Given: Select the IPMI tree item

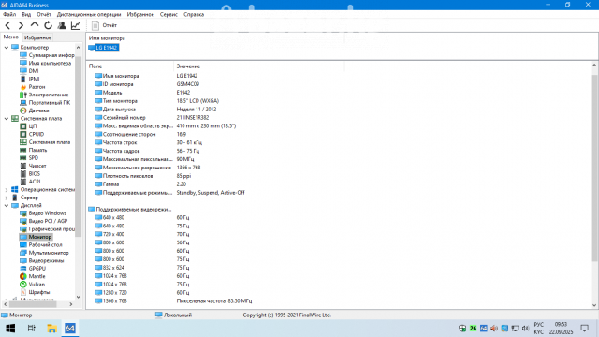Looking at the screenshot, I should click(x=30, y=79).
